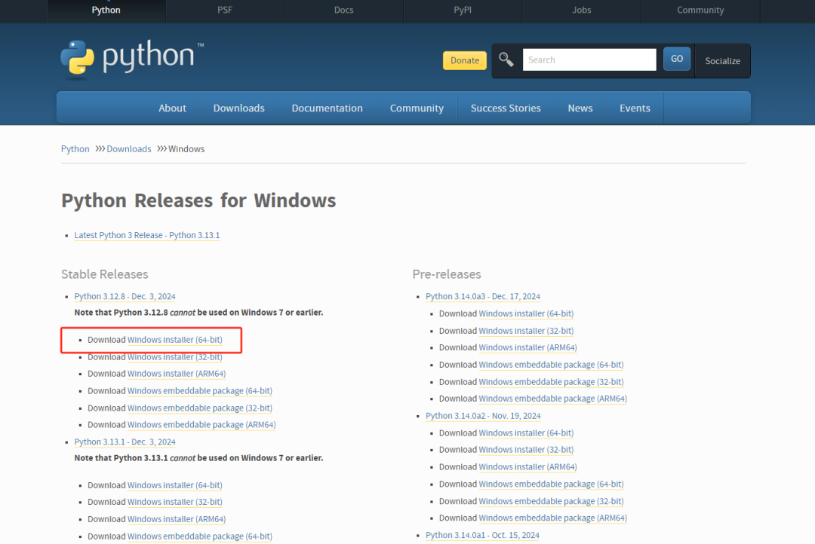Open Latest Python 3 Release link
Screen dimensions: 815x544
point(147,234)
